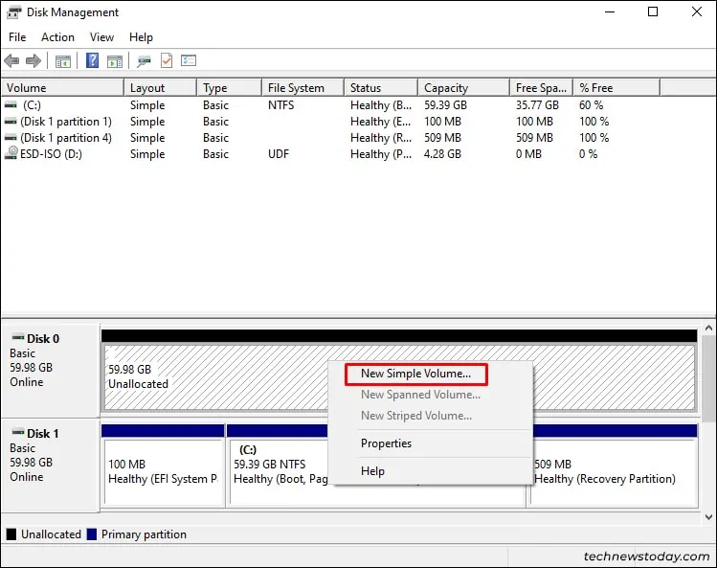Image resolution: width=717 pixels, height=568 pixels.
Task: Click the Disk 1 label panel
Action: [51, 465]
